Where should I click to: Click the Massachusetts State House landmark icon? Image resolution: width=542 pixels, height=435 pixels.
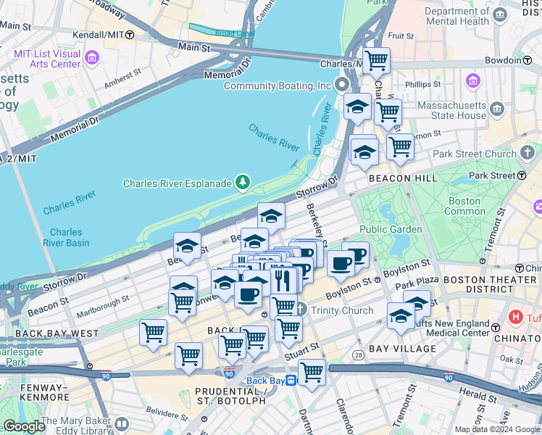(497, 109)
